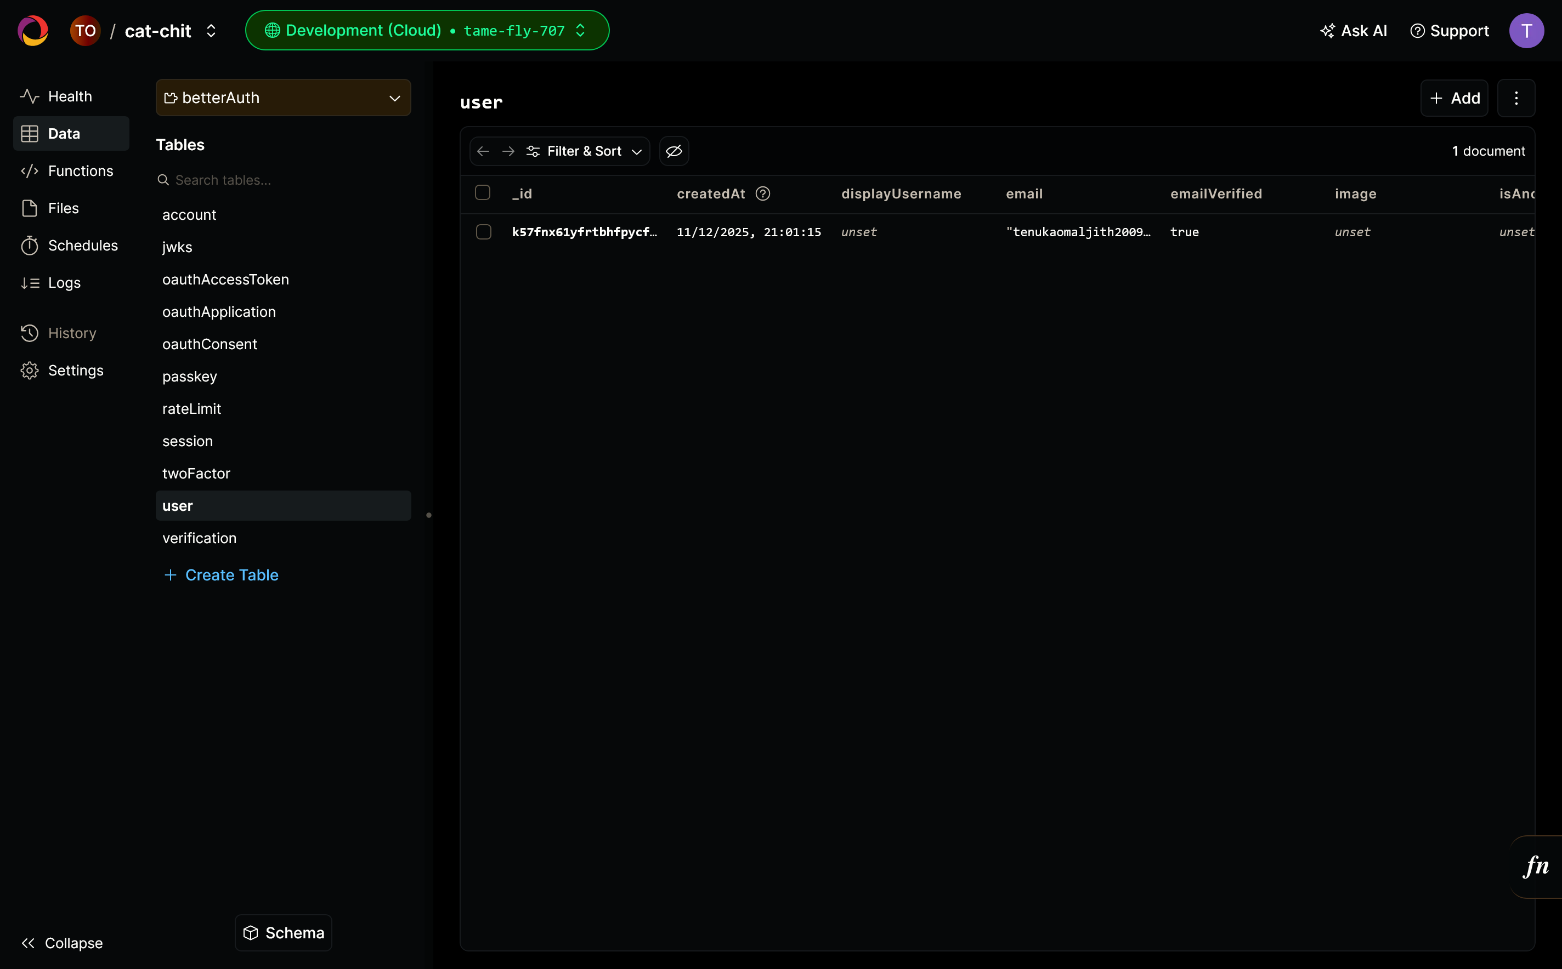Click the Convex logo icon
Image resolution: width=1562 pixels, height=969 pixels.
coord(33,31)
